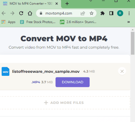Click the browser forward arrow
The image size is (135, 122).
[12, 13]
